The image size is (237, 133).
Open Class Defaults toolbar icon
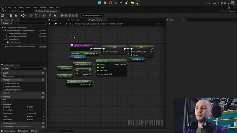[50, 16]
